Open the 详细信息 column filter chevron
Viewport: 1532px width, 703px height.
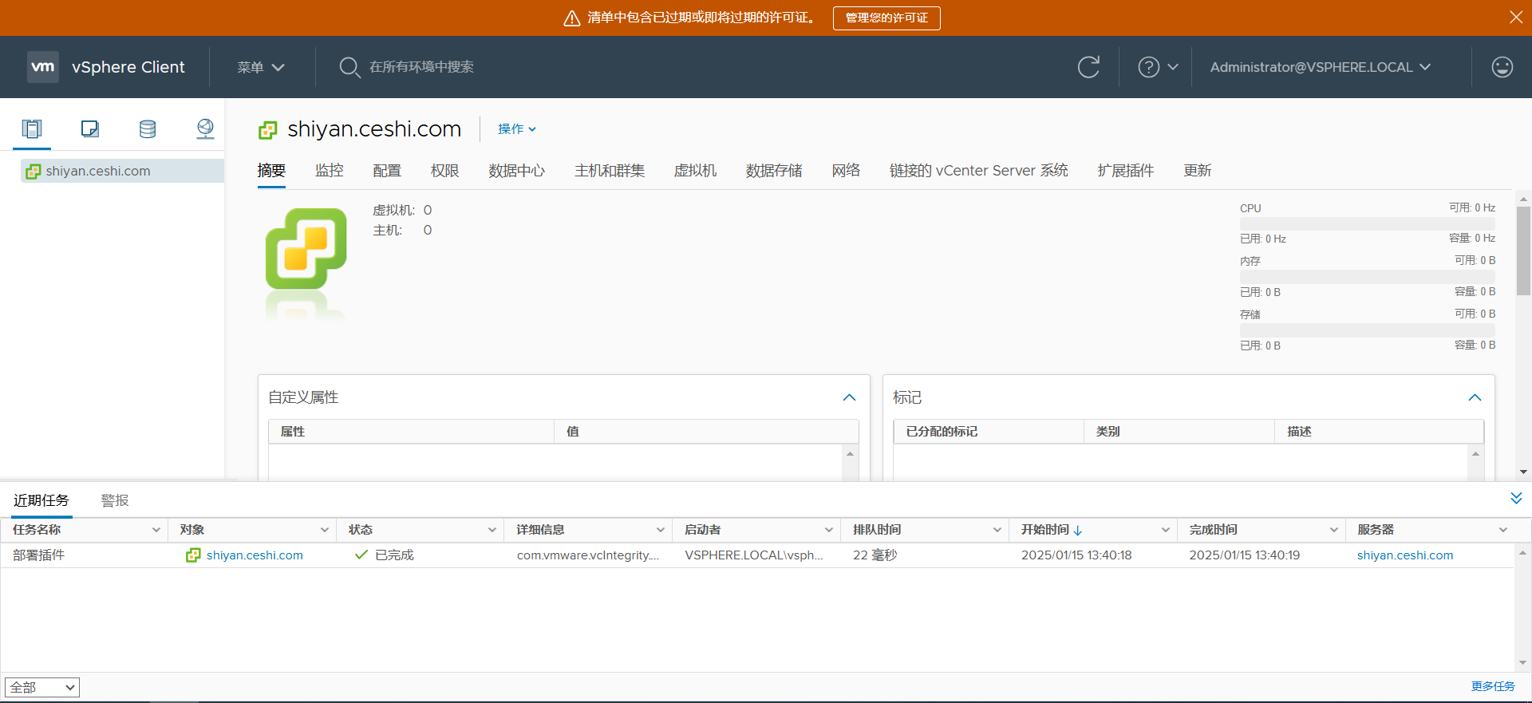click(x=661, y=530)
